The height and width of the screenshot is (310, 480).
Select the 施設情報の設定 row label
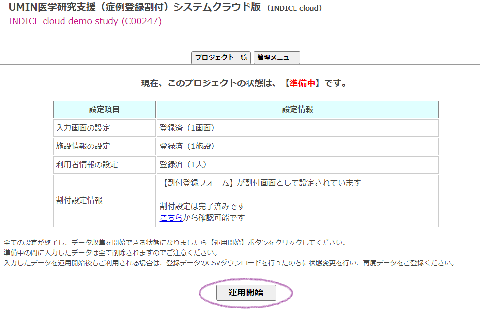(83, 147)
